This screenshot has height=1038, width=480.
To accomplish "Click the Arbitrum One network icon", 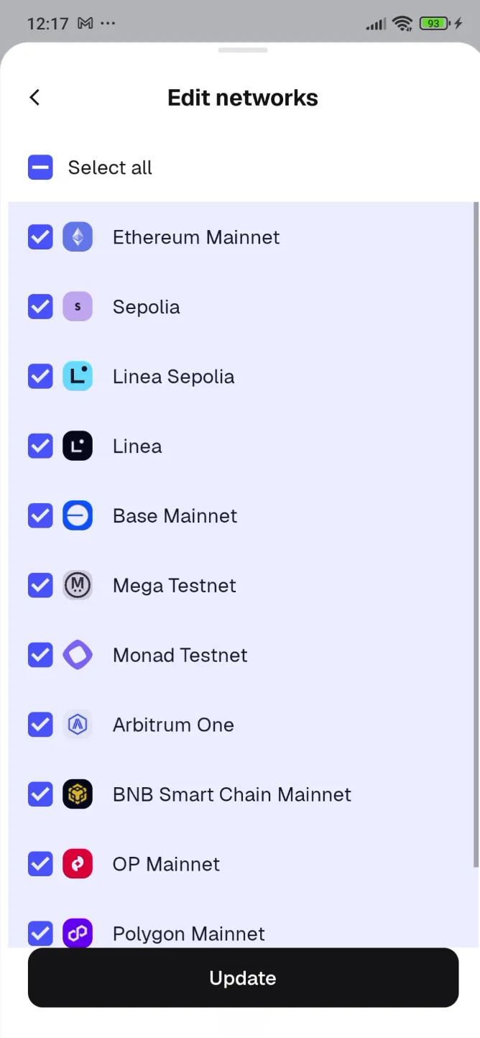I will pos(78,725).
